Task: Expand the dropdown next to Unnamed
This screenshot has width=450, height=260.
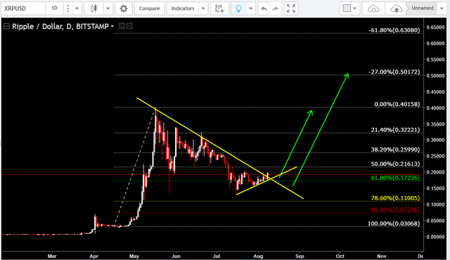Action: tap(442, 8)
